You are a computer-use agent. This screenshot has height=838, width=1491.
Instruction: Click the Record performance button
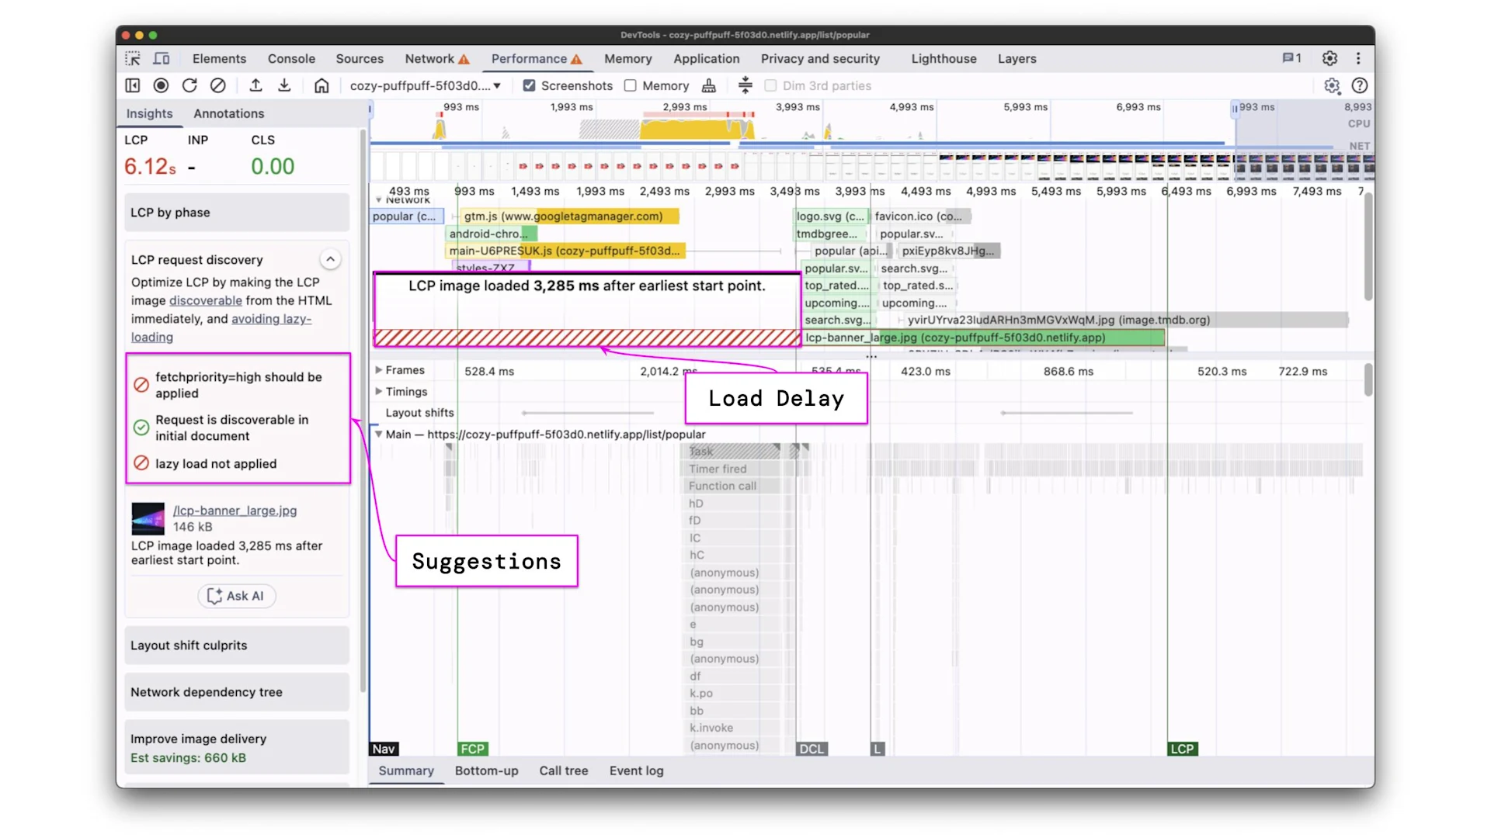[x=161, y=85]
